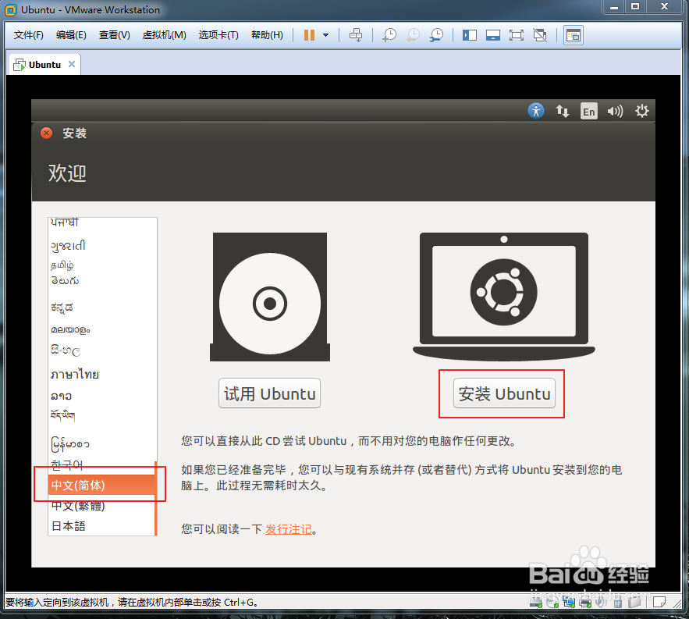Toggle the console view button
This screenshot has height=619, width=689.
tap(573, 35)
